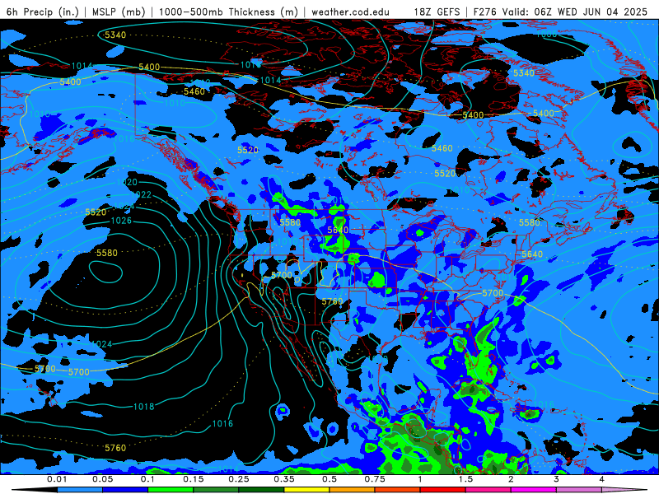The height and width of the screenshot is (494, 659).
Task: Click the 'F276' forecast hour text
Action: pyautogui.click(x=485, y=12)
